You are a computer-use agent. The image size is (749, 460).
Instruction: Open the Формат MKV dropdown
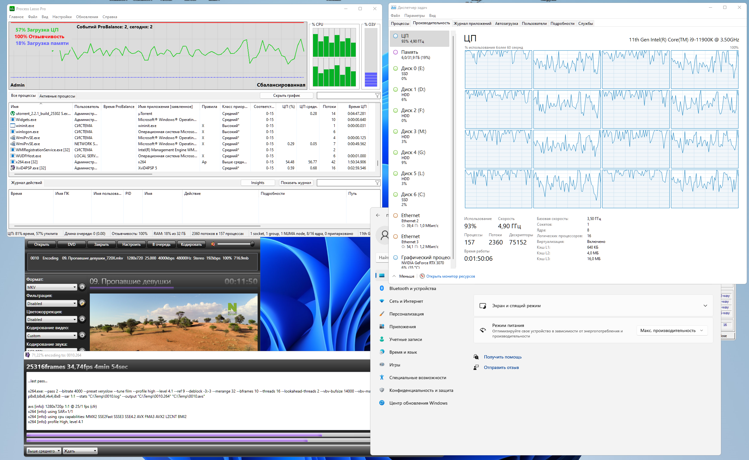[52, 287]
